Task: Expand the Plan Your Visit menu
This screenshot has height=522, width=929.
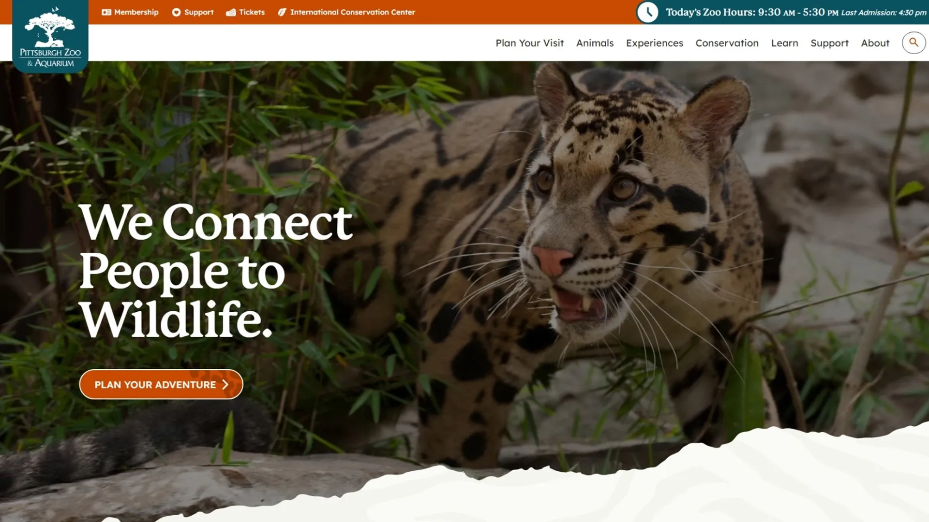Action: click(530, 43)
